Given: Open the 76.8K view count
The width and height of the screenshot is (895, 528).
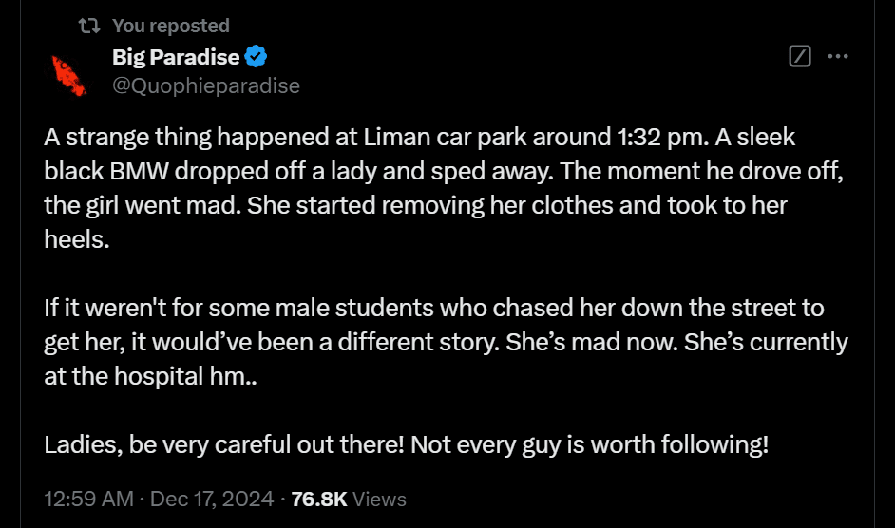Looking at the screenshot, I should point(319,499).
